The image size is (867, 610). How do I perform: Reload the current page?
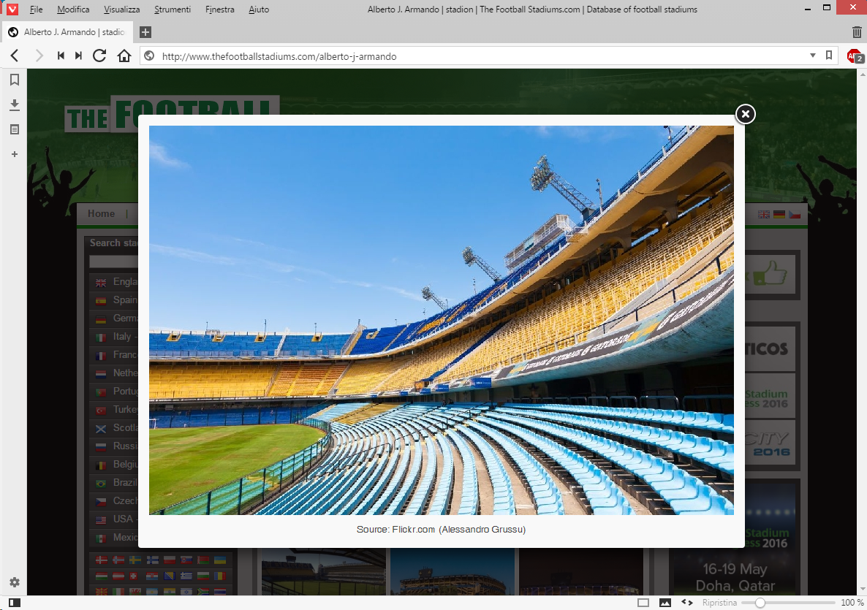(99, 56)
